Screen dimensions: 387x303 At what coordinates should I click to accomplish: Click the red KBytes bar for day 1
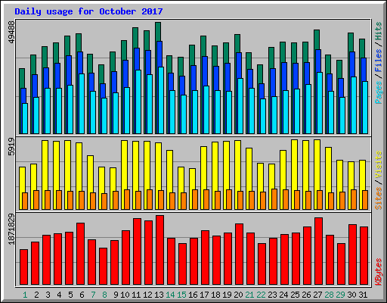23,267
